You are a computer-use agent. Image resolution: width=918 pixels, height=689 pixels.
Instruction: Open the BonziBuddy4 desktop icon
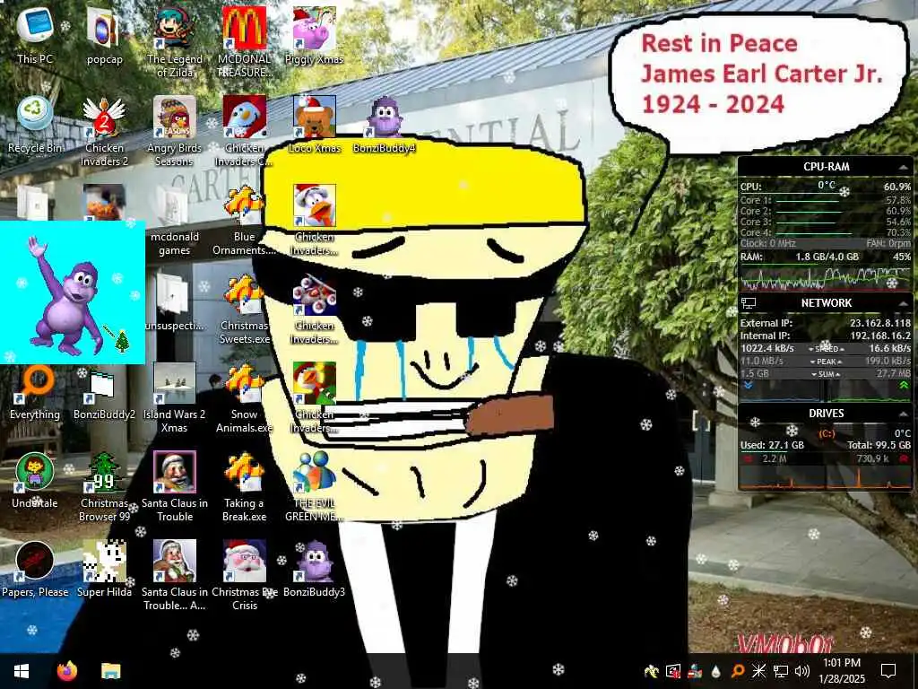coord(385,124)
